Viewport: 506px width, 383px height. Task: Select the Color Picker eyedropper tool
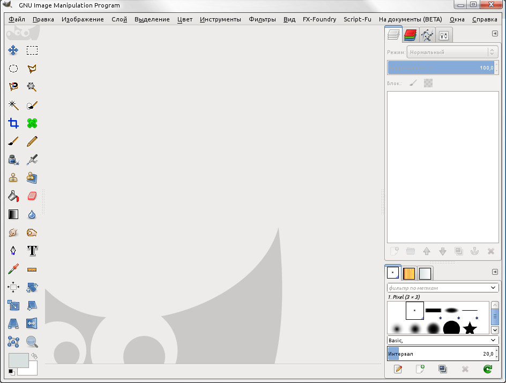click(13, 269)
